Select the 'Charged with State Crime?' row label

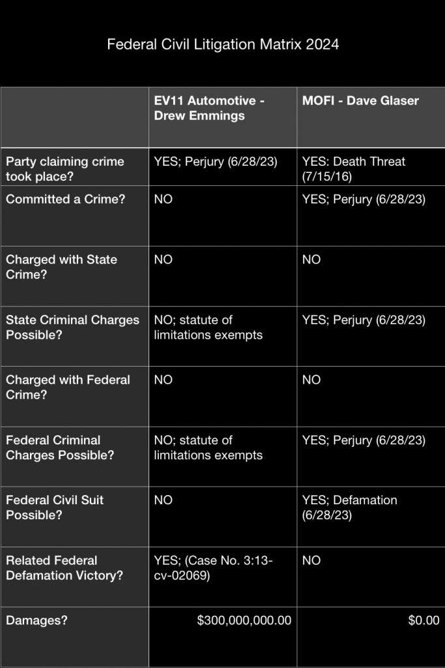pos(62,267)
